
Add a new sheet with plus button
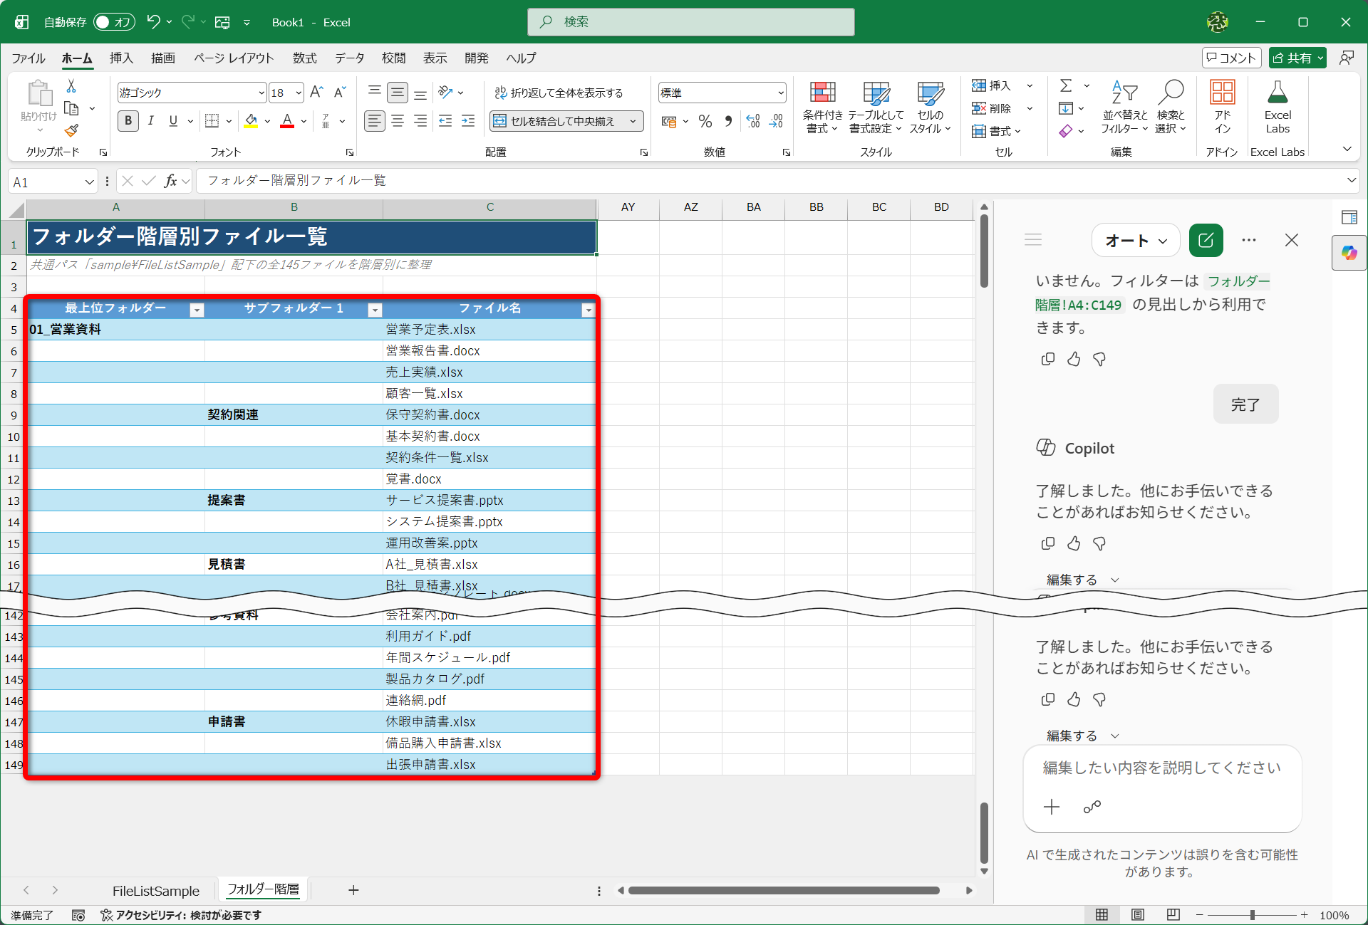point(353,890)
